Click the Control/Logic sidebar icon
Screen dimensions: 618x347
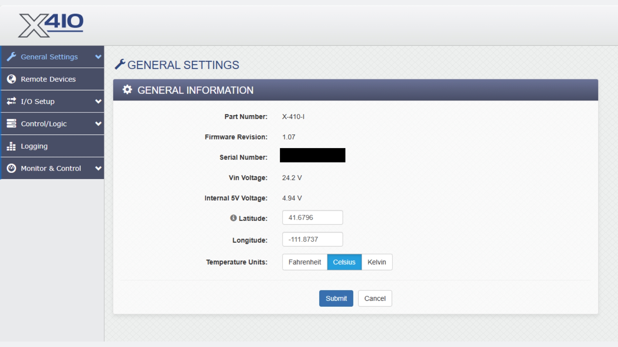click(11, 124)
